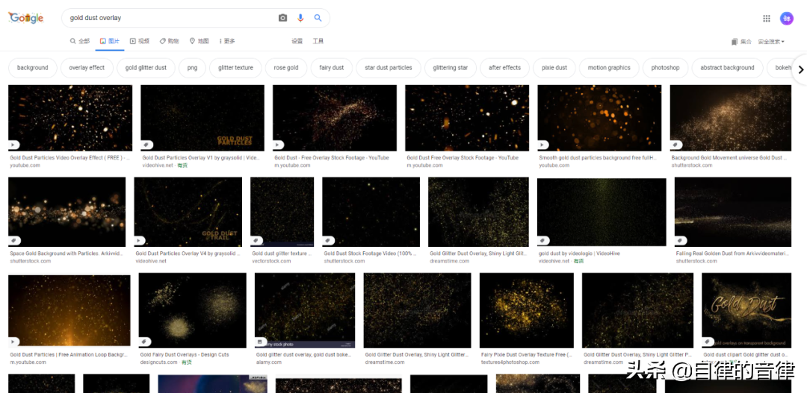This screenshot has height=393, width=807.
Task: Open Gold Dust Particles Video Overlay Effect thumbnail
Action: click(x=70, y=118)
